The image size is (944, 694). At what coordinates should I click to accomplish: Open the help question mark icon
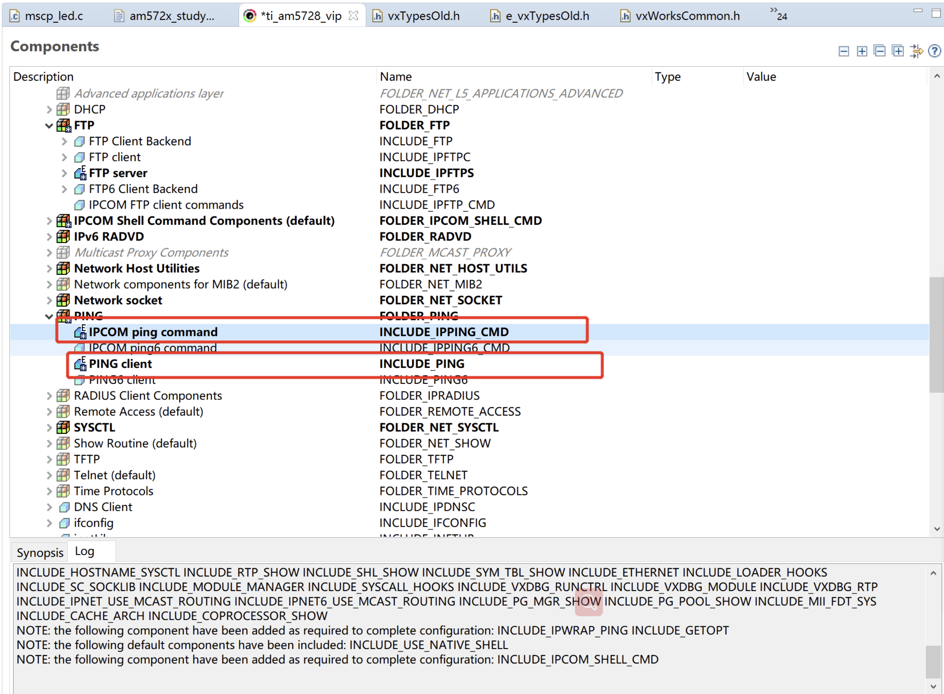(934, 51)
